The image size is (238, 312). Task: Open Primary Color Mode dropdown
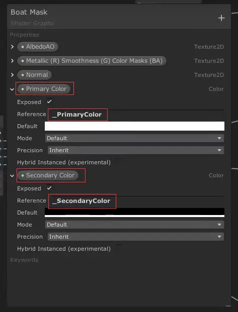[x=134, y=138]
